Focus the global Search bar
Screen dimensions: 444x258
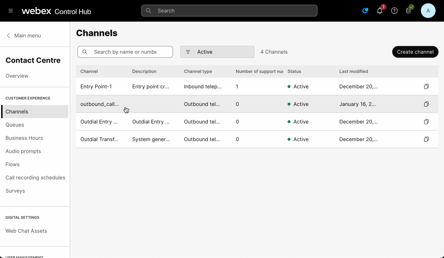point(229,11)
